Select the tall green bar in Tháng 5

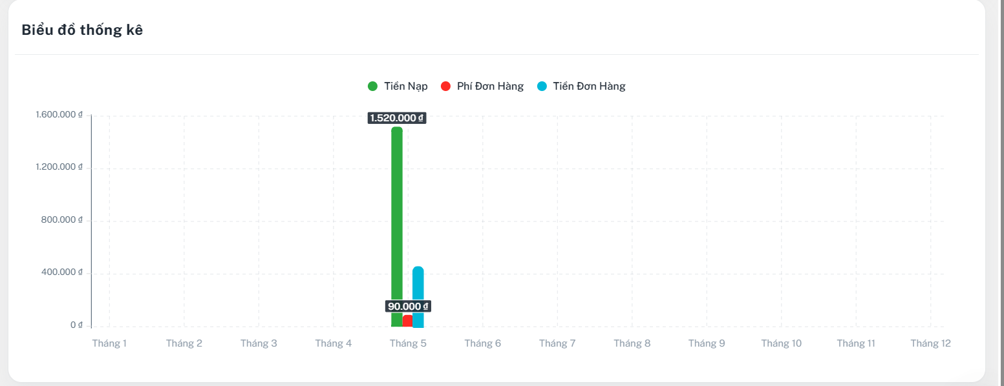pyautogui.click(x=397, y=227)
